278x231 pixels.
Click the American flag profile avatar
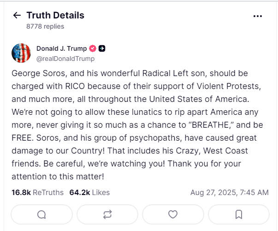21,53
